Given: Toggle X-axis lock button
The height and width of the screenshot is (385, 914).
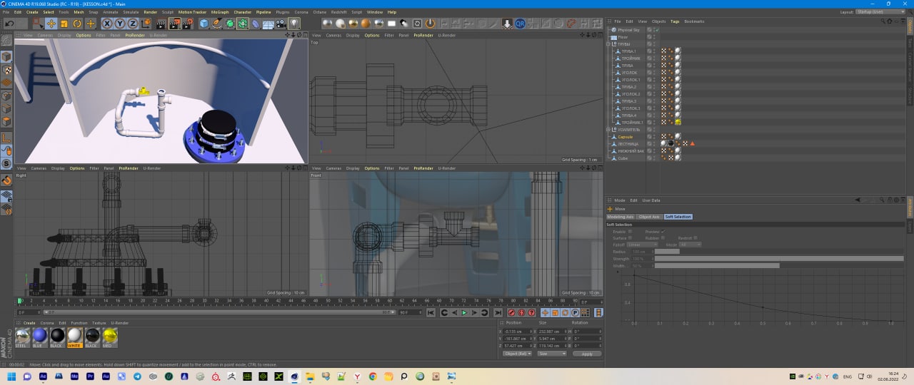Looking at the screenshot, I should coord(107,24).
